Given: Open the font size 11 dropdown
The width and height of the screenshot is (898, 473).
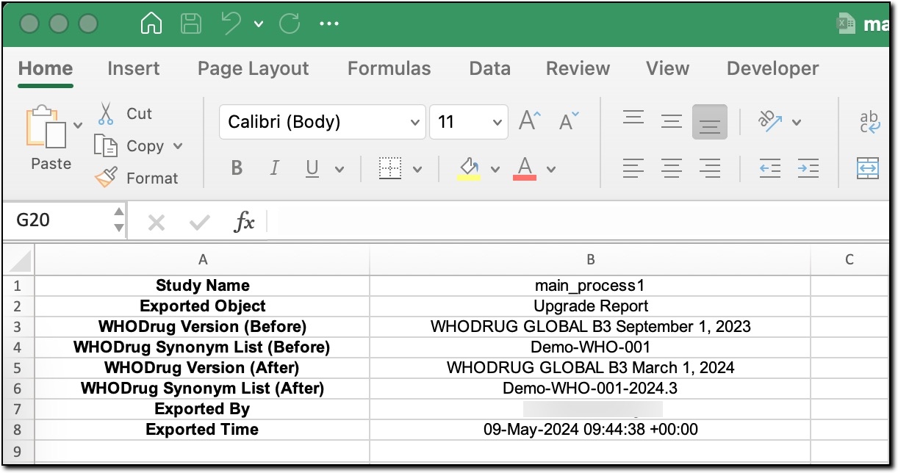Looking at the screenshot, I should coord(498,122).
